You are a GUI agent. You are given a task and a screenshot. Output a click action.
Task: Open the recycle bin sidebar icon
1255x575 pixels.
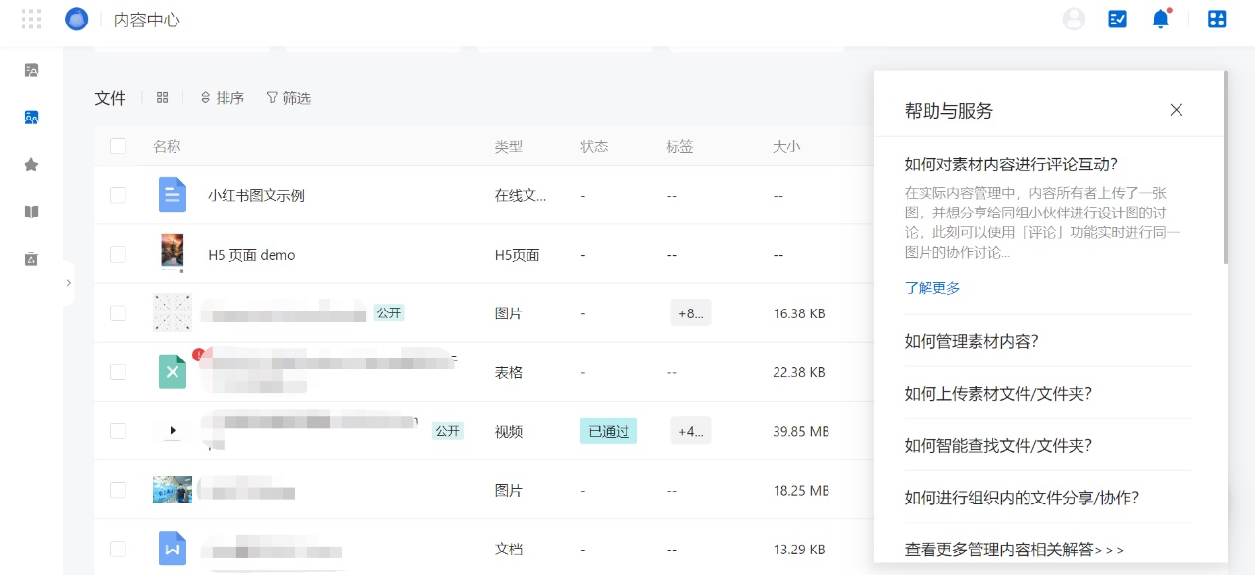click(31, 259)
